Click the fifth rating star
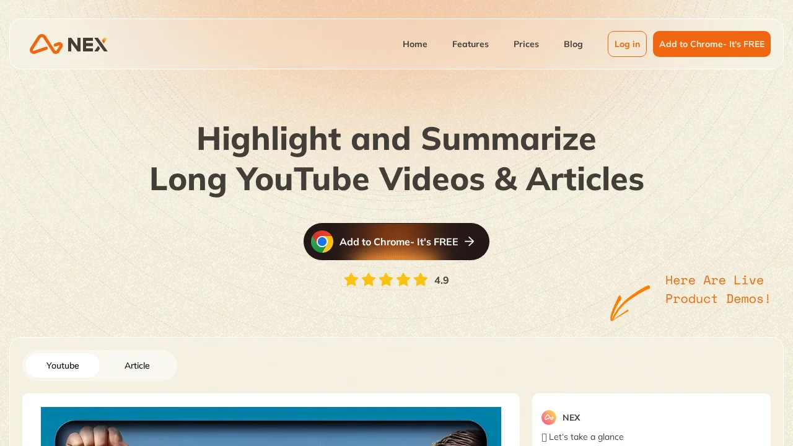Image resolution: width=793 pixels, height=446 pixels. (421, 280)
